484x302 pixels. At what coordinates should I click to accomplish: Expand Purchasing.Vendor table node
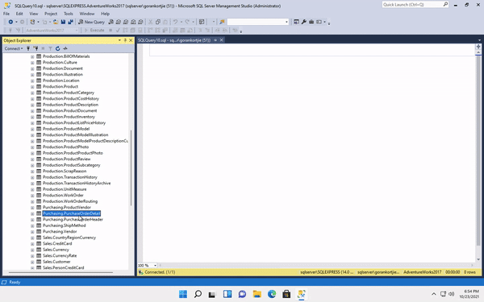(x=32, y=232)
